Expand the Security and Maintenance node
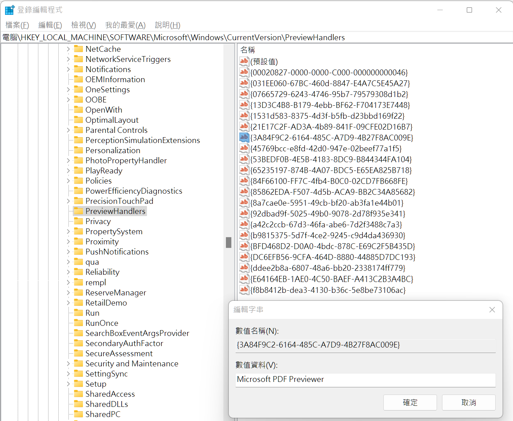This screenshot has height=421, width=513. tap(68, 363)
